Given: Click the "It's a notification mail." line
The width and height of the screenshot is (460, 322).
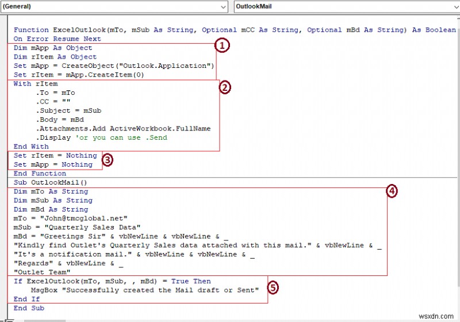Looking at the screenshot, I should pyautogui.click(x=134, y=254).
